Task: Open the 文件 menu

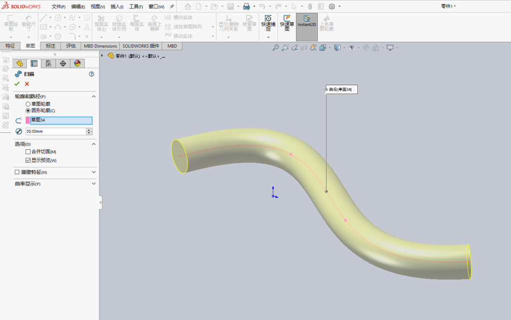Action: click(x=59, y=6)
